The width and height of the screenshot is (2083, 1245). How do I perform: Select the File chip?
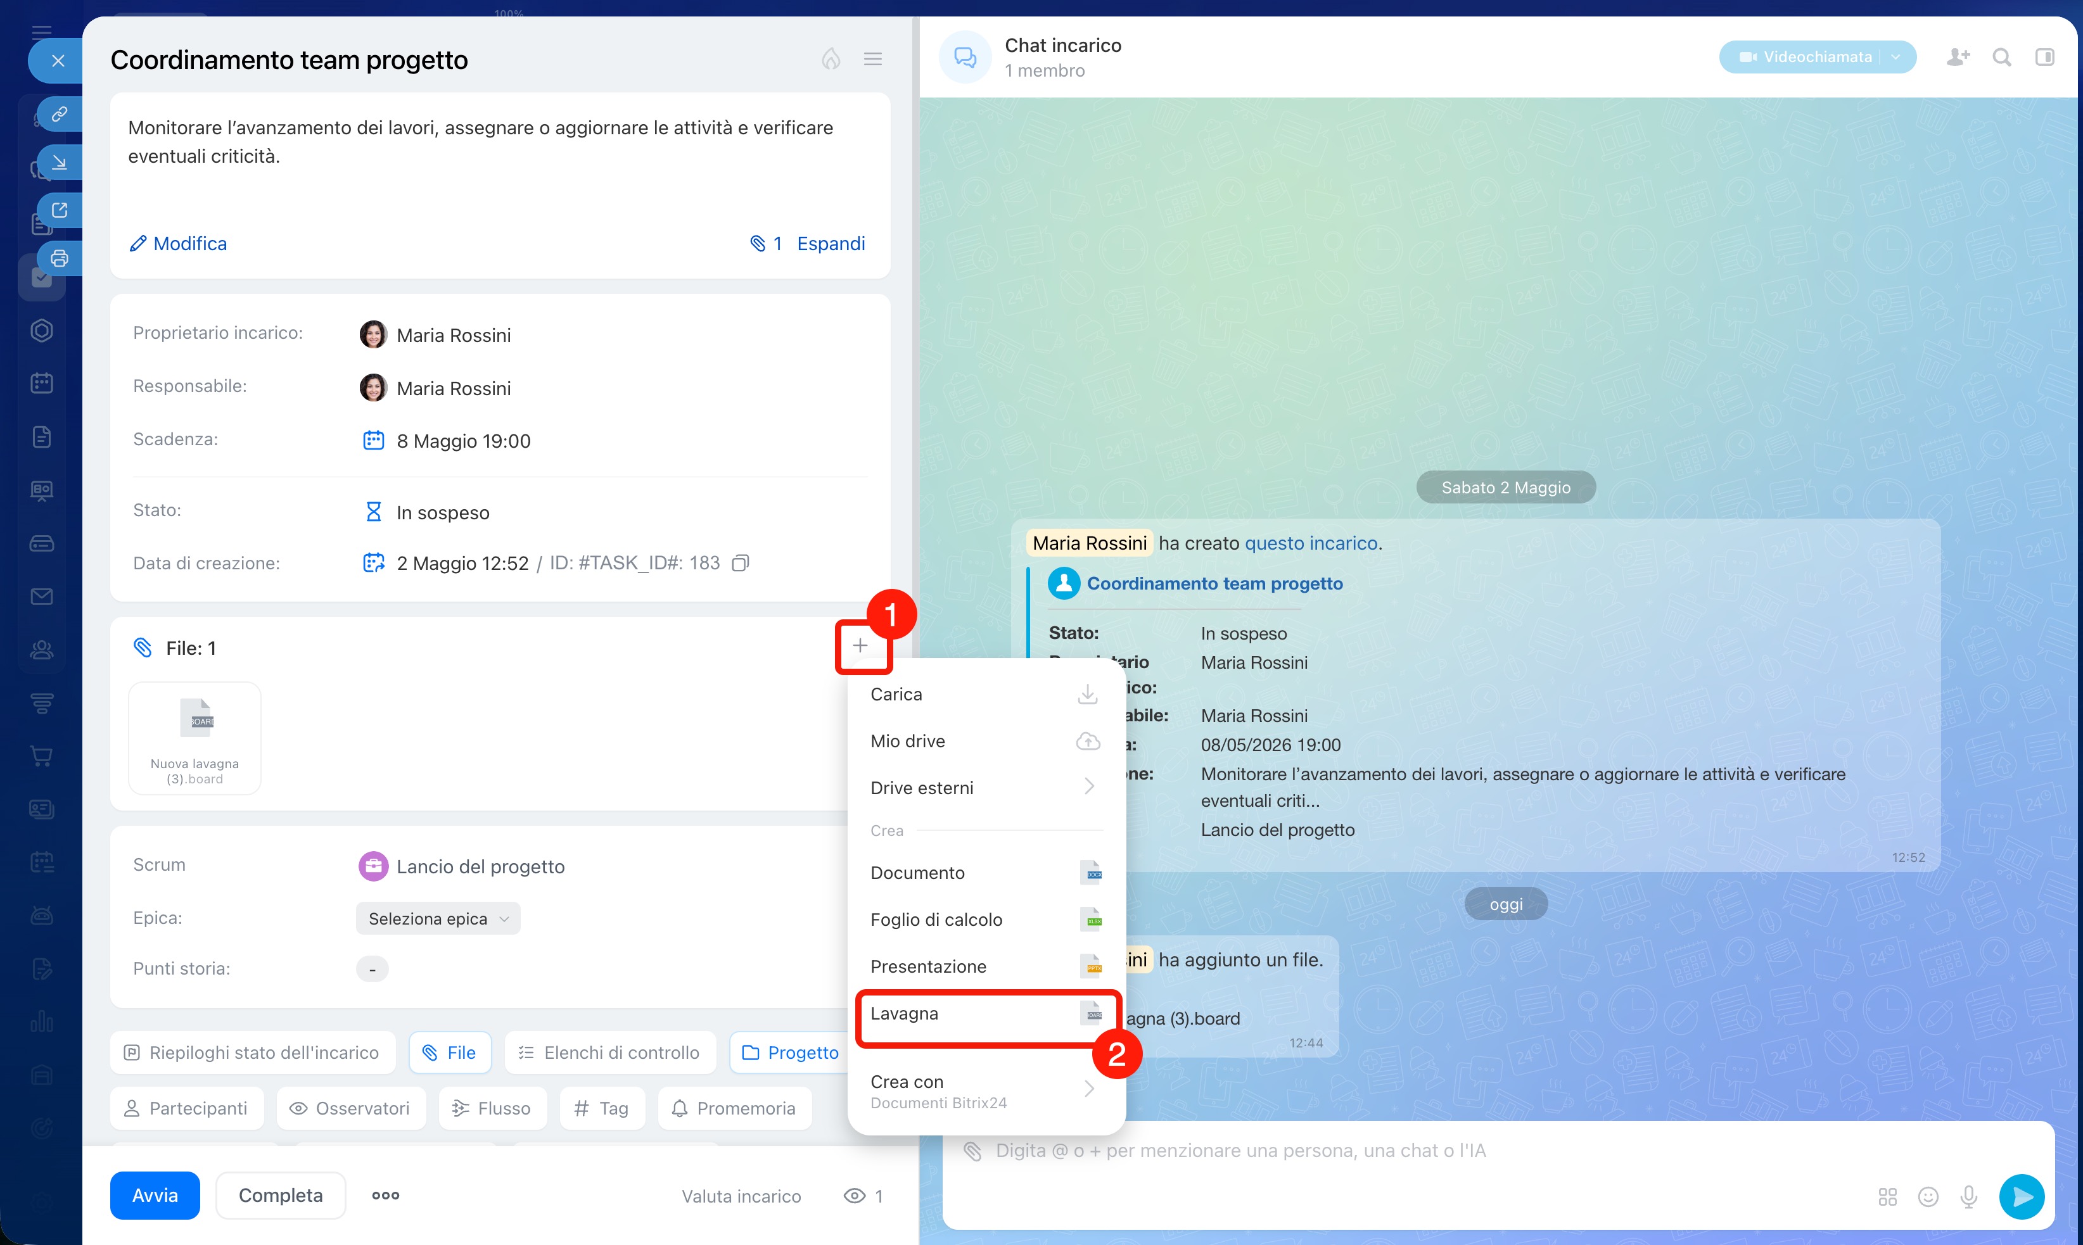450,1053
